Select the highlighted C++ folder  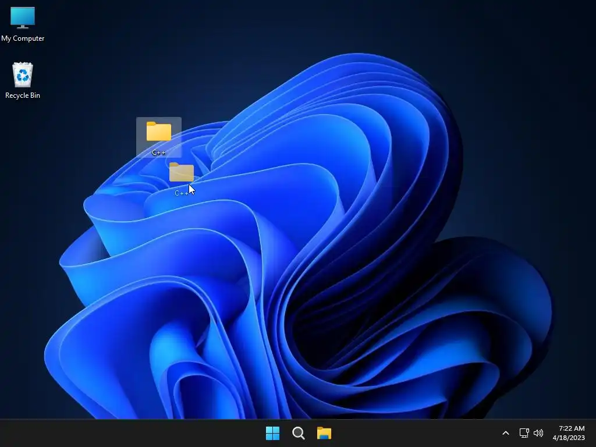coord(159,137)
